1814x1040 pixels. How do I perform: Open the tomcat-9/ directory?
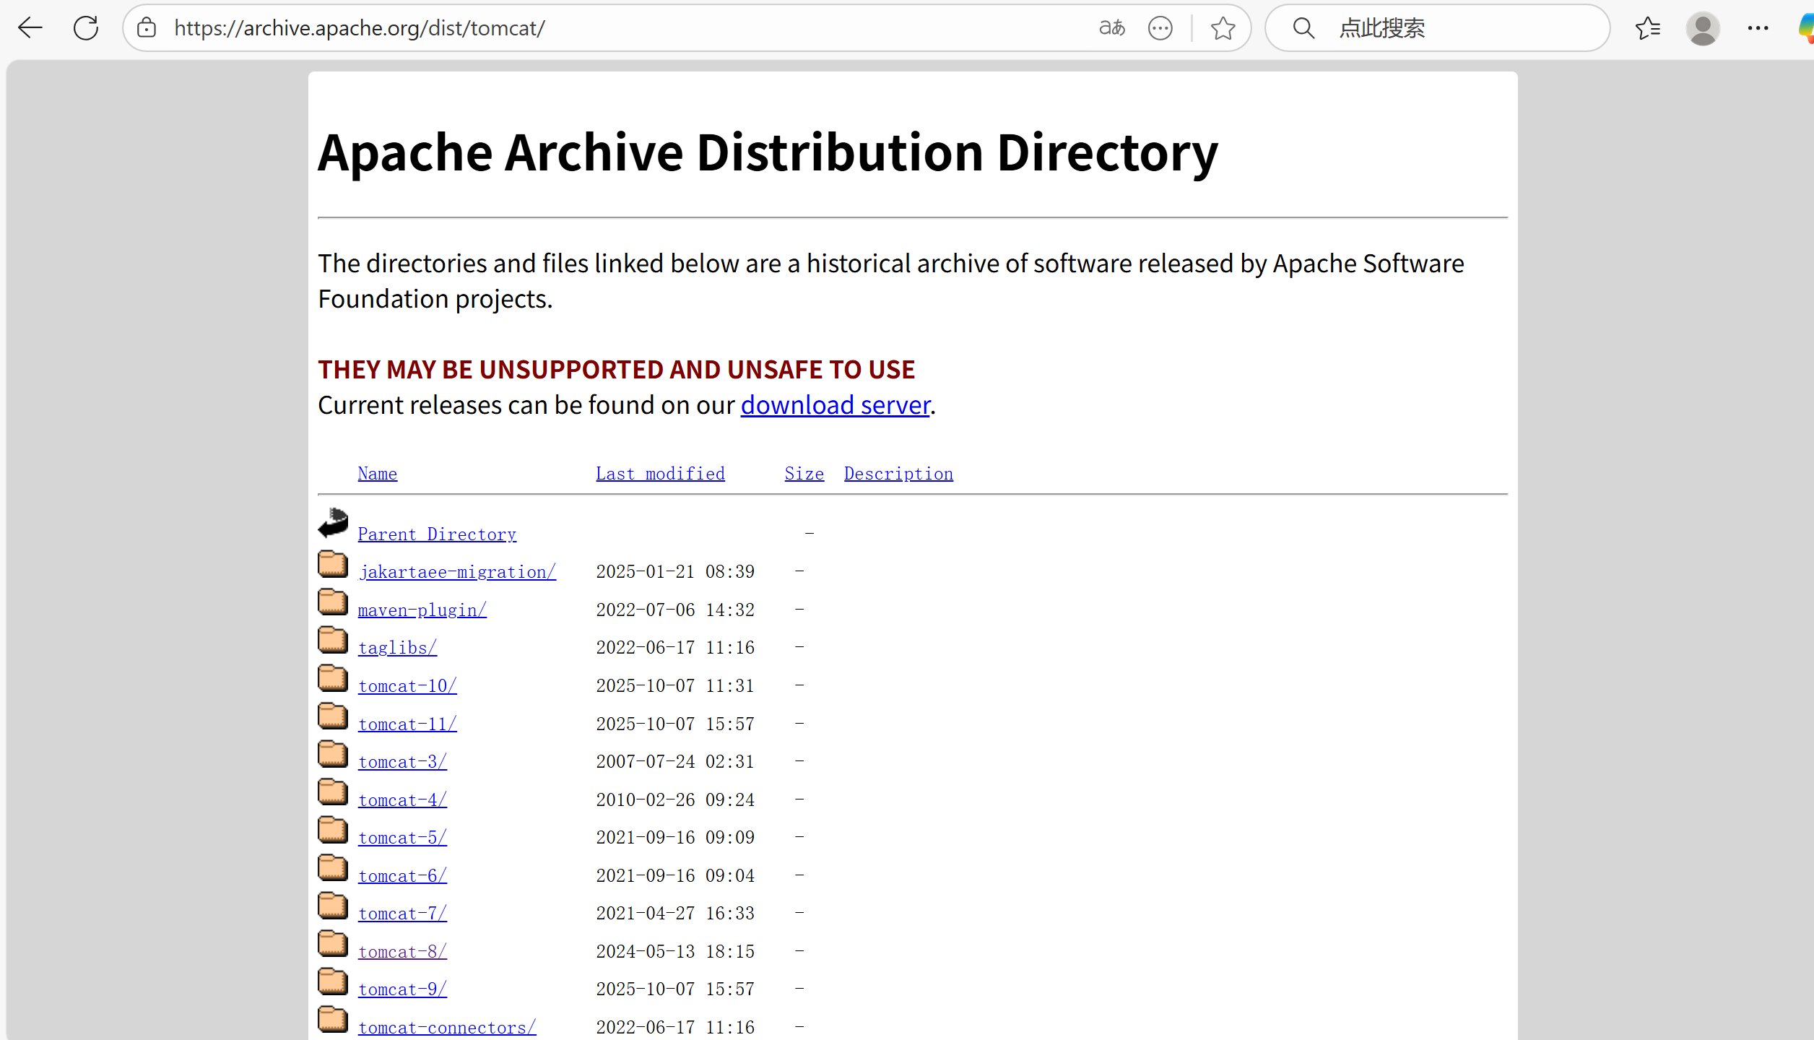[x=402, y=989]
